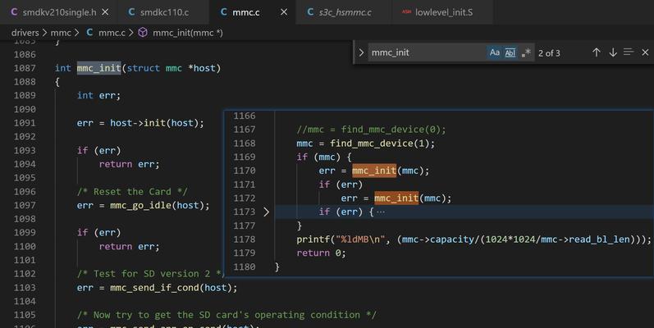Toggle Find in Selection
The height and width of the screenshot is (328, 654).
pyautogui.click(x=629, y=52)
